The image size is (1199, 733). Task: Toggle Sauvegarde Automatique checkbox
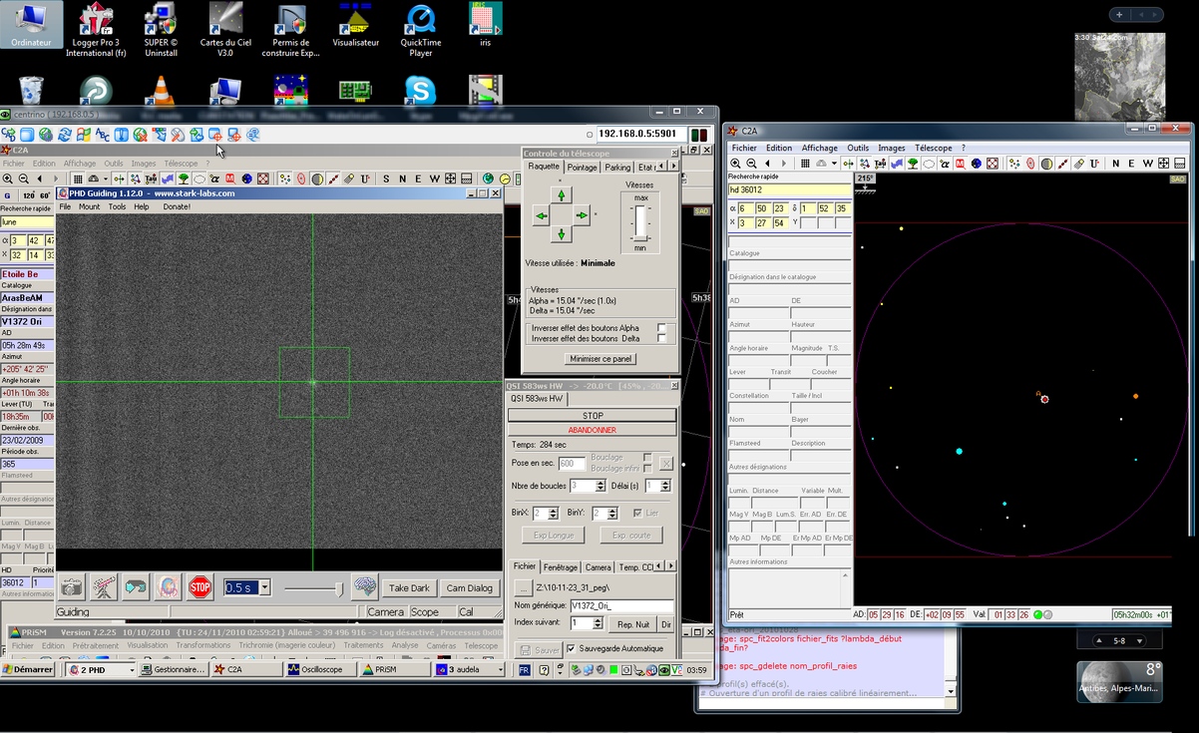(x=571, y=648)
